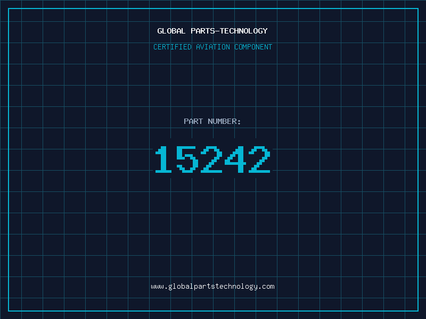Open the www.globalpartstechnology.com website link
Image resolution: width=426 pixels, height=319 pixels.
pos(212,287)
